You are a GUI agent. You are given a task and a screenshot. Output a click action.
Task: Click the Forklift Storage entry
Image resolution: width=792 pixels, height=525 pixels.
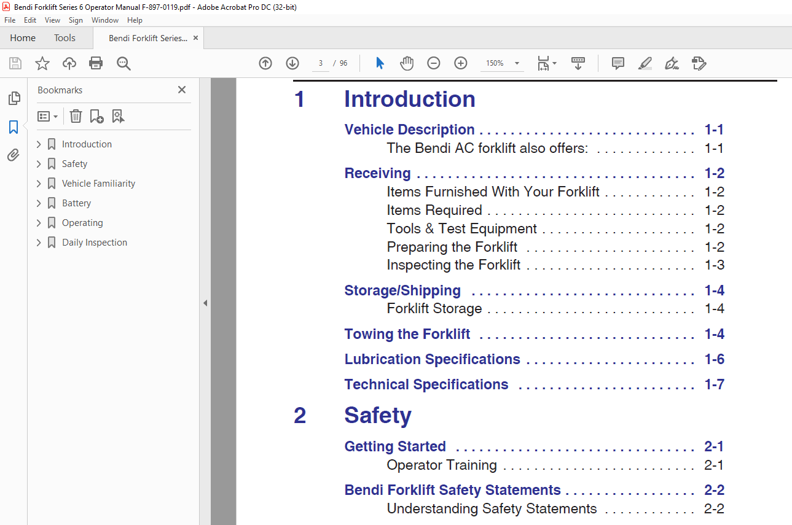click(434, 309)
